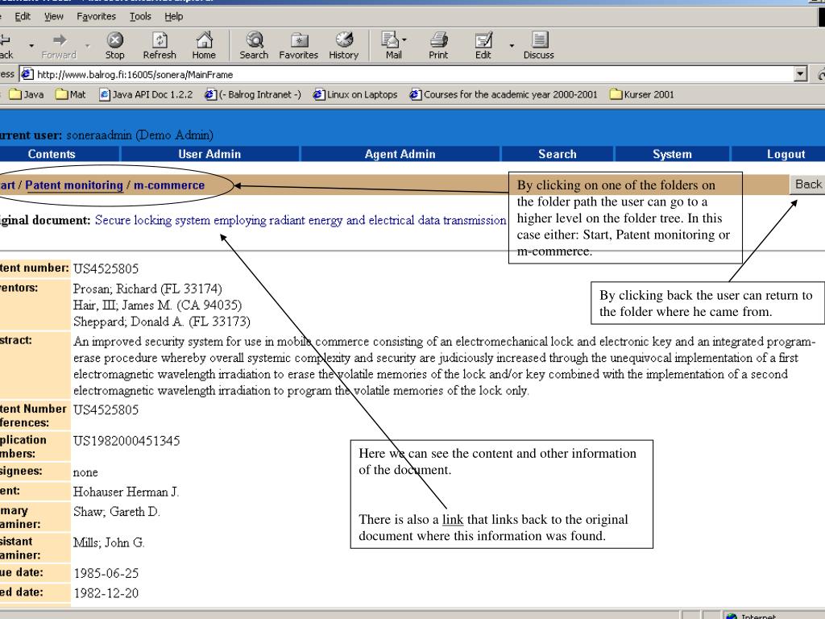Open the Kurser 2001 bookmark folder

(x=642, y=95)
